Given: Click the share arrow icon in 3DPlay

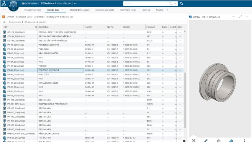Looking at the screenshot, I should [x=231, y=140].
